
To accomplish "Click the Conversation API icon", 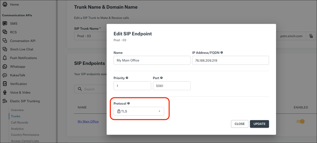I will click(5, 41).
